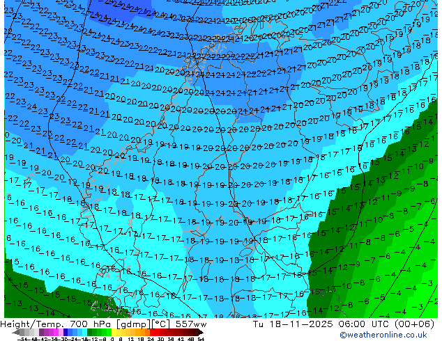Open the weatheronline.co.uk copyright link

[x=383, y=335]
